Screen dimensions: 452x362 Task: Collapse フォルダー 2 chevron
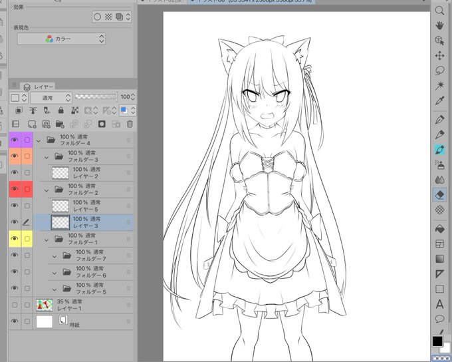(47, 190)
